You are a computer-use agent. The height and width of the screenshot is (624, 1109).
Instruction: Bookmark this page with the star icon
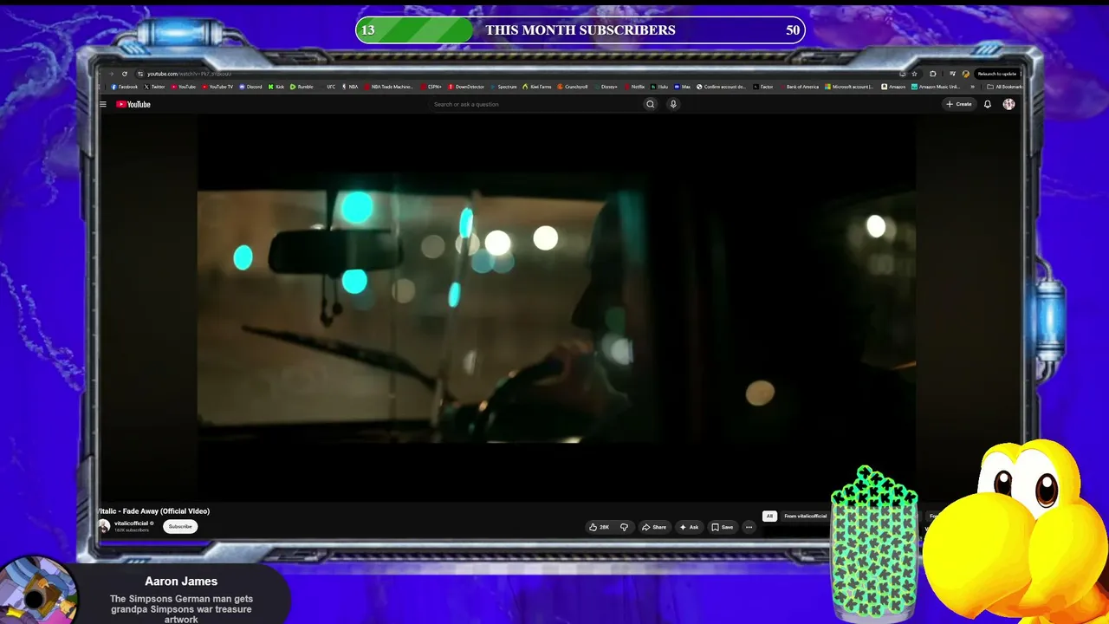point(914,74)
